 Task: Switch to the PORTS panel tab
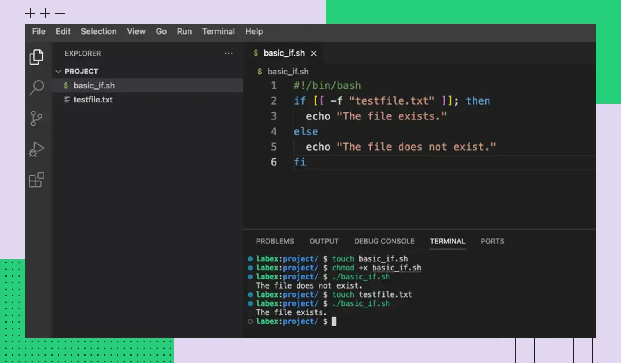492,241
